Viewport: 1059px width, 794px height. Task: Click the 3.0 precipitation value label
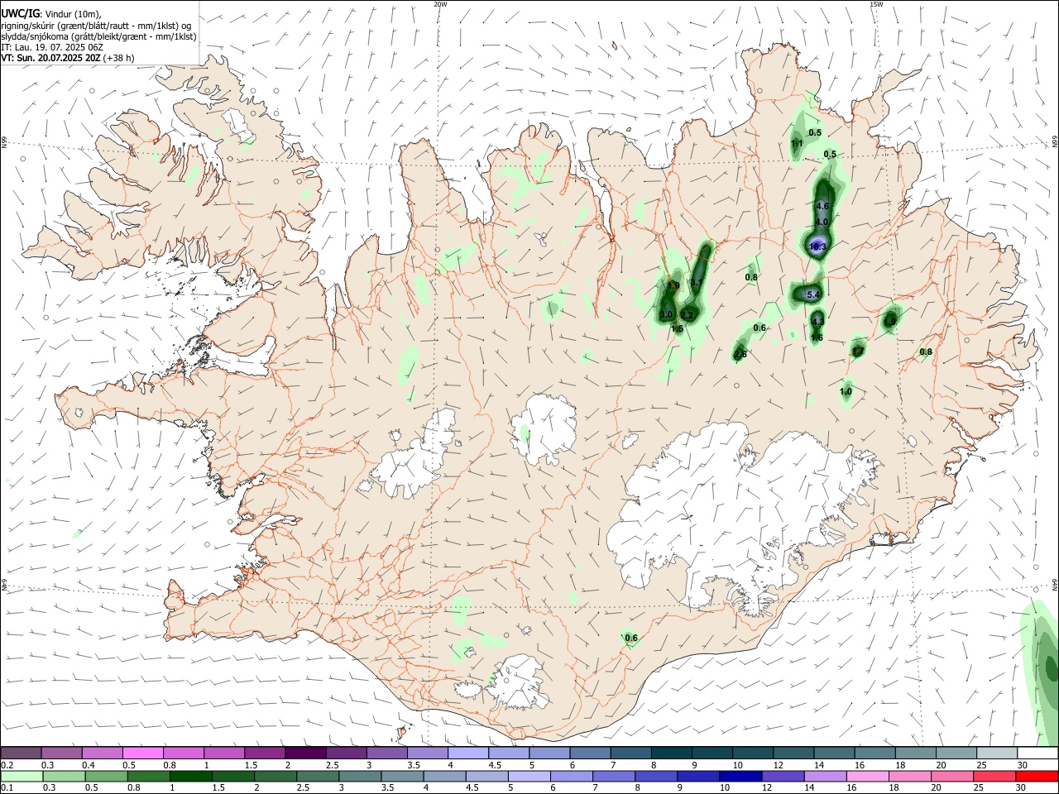(x=666, y=314)
